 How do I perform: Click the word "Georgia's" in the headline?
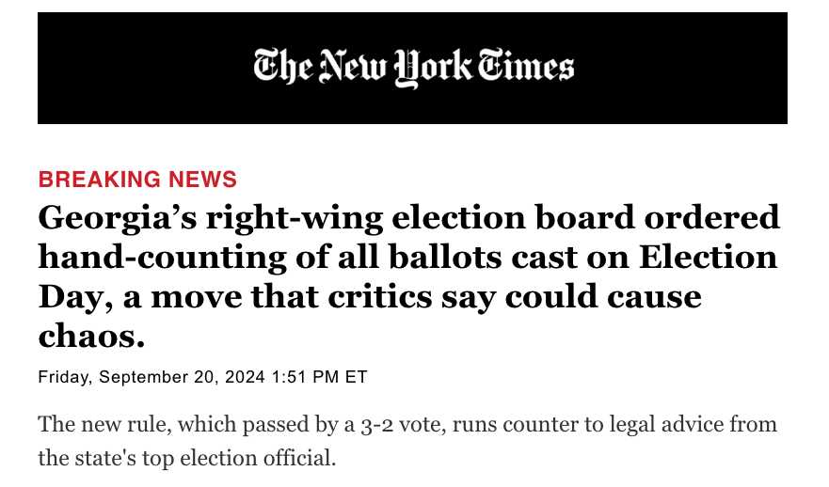point(118,219)
